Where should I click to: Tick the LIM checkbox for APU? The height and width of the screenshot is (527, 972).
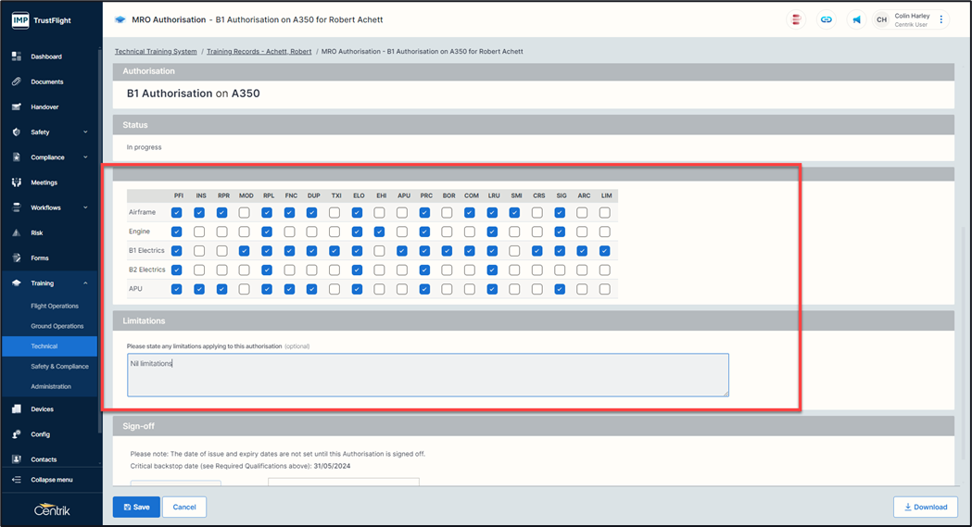(x=604, y=289)
